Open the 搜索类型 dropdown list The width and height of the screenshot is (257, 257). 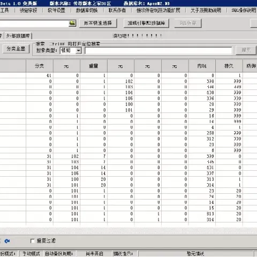point(78,50)
